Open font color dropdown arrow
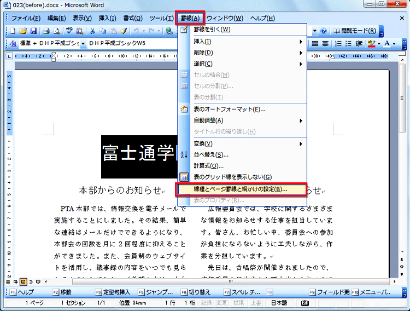The image size is (410, 311). 394,44
